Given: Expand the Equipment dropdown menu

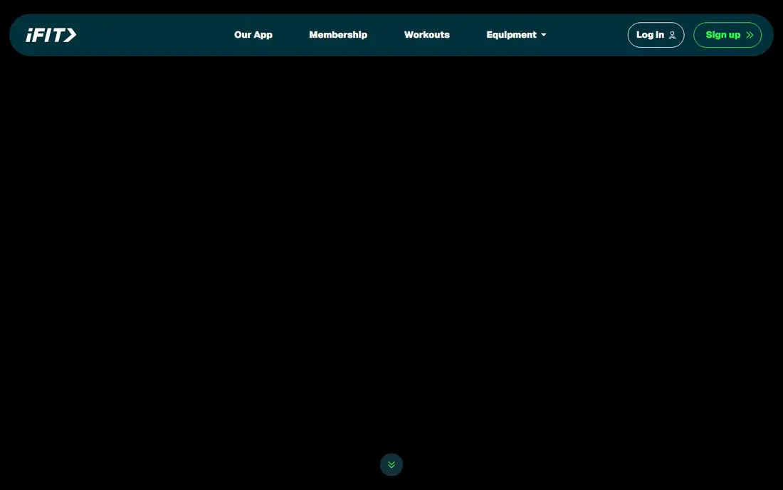Looking at the screenshot, I should pyautogui.click(x=516, y=35).
